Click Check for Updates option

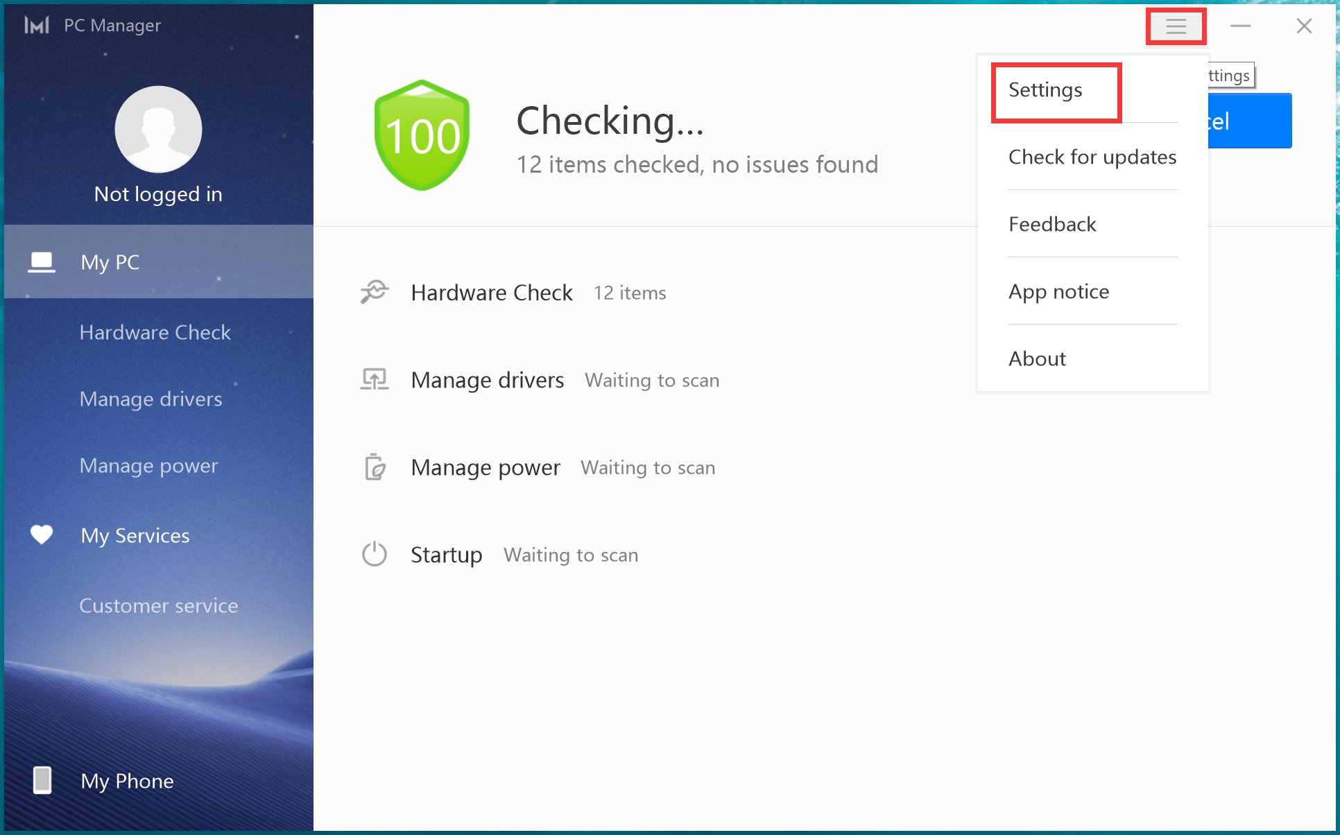coord(1092,157)
